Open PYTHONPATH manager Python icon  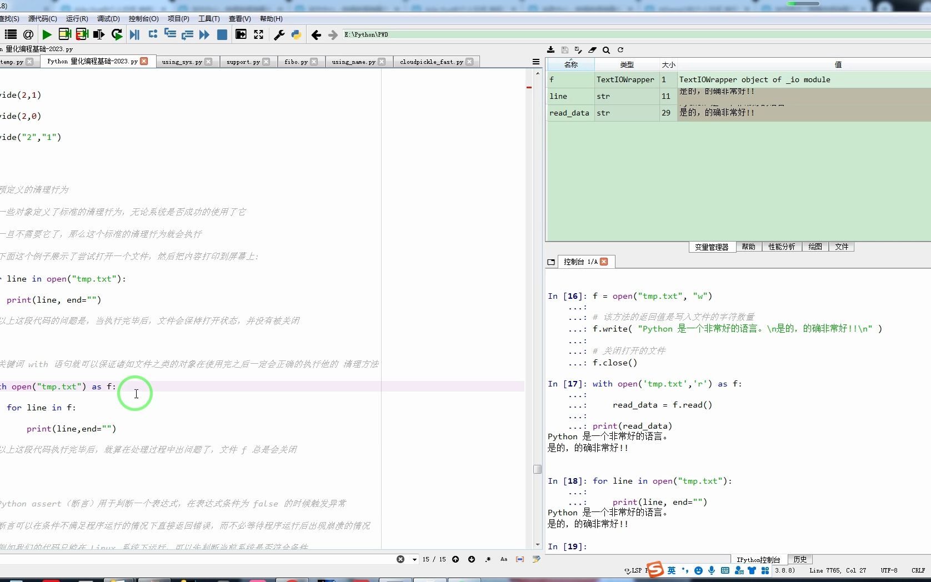click(x=296, y=34)
